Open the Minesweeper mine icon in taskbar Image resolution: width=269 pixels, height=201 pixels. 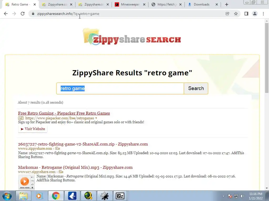click(x=105, y=196)
